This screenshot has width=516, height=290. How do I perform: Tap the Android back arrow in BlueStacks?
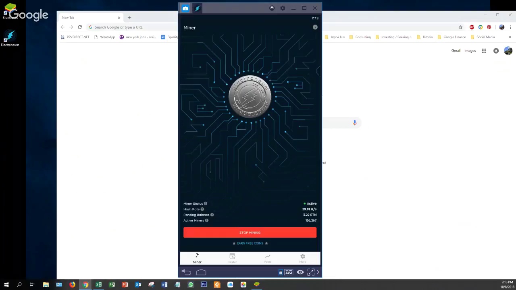(186, 273)
